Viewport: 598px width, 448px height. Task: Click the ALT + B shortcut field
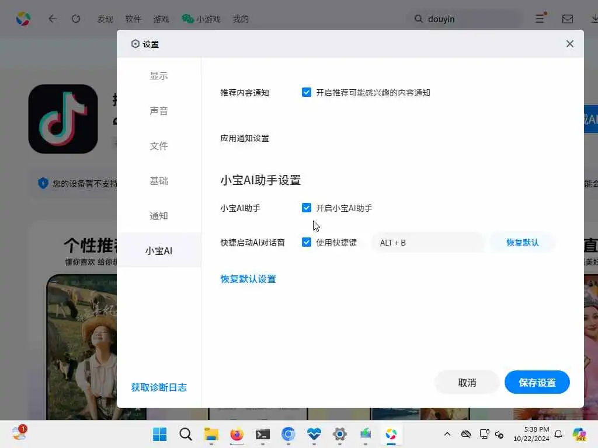pyautogui.click(x=428, y=243)
